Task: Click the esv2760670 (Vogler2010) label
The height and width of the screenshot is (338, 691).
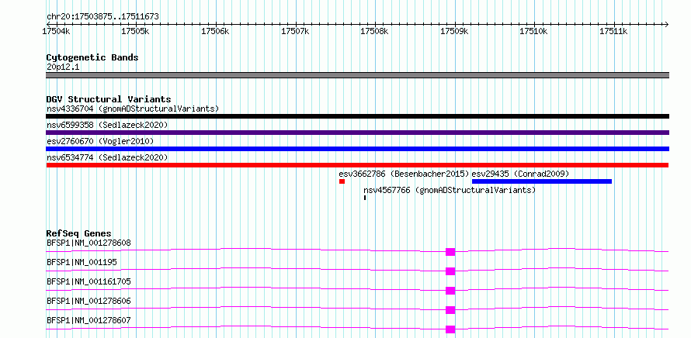Action: pyautogui.click(x=100, y=141)
